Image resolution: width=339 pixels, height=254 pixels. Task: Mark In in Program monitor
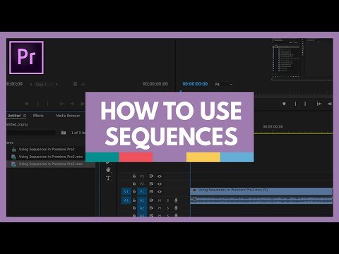(295, 104)
